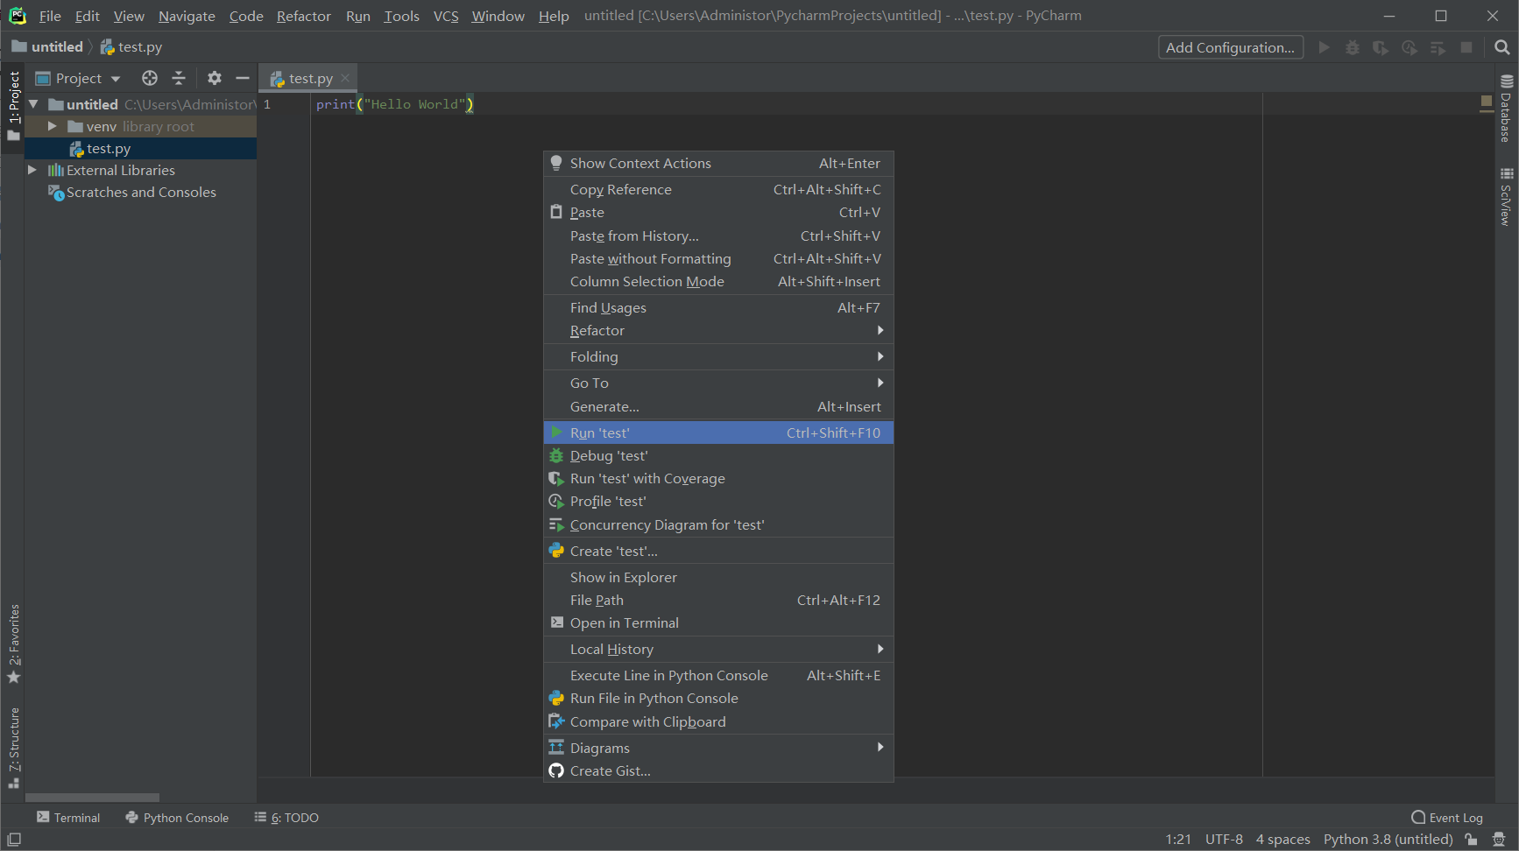Click the Project panel horizontal scrollbar
Screen dimensions: 1519x851
tap(92, 798)
